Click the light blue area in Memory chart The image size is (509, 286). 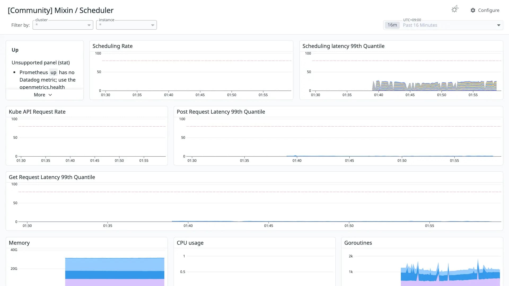[115, 264]
